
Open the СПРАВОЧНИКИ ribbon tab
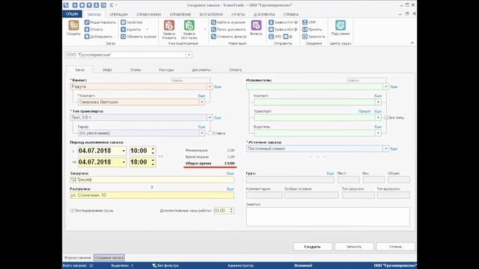148,14
